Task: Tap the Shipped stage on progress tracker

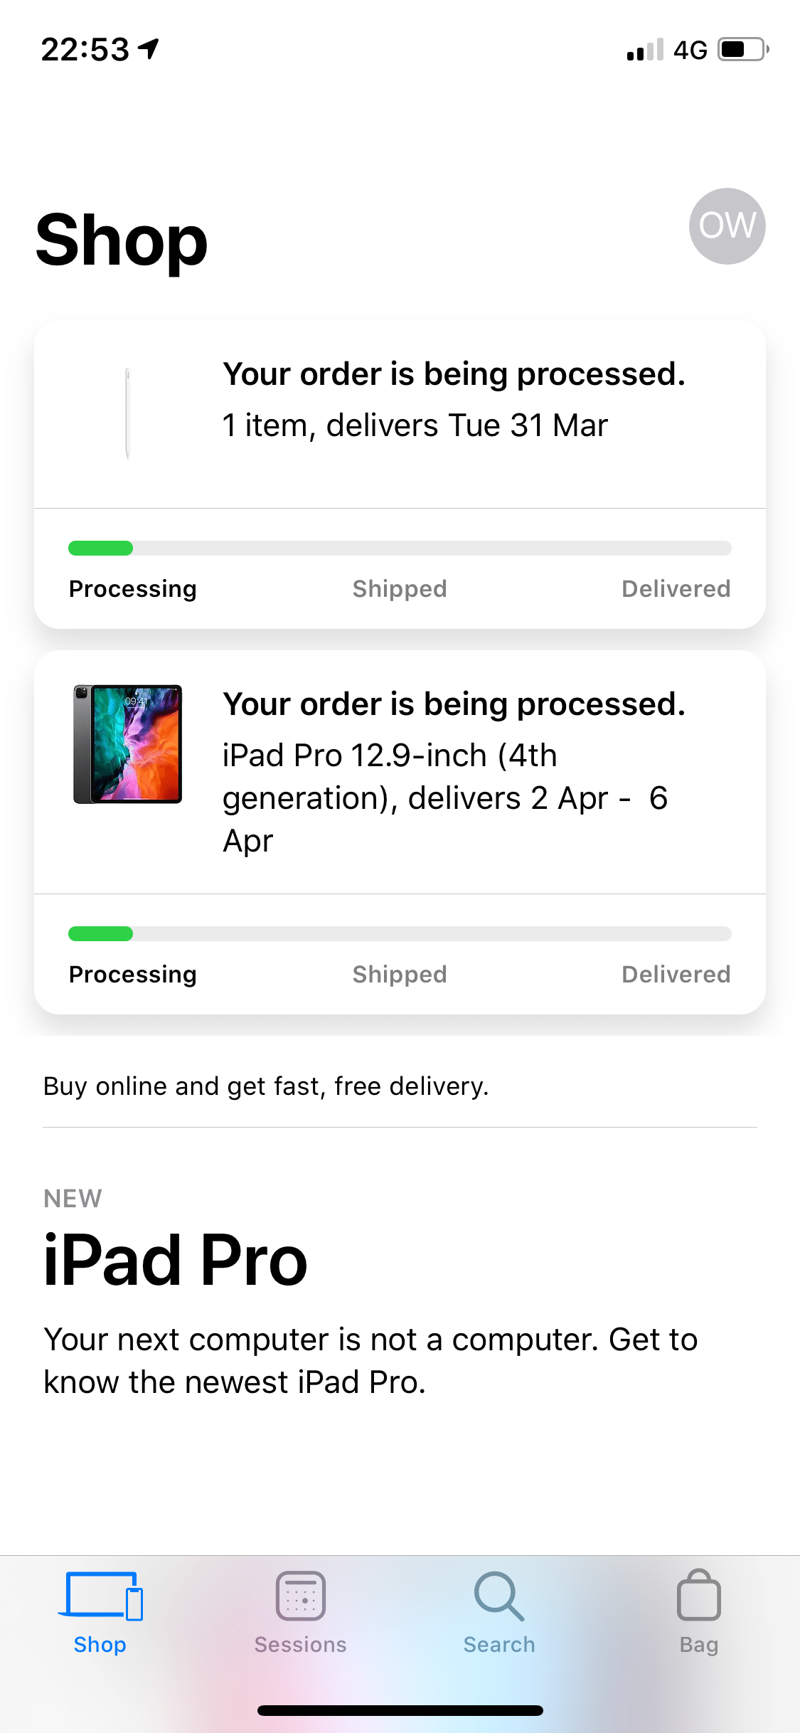Action: coord(399,588)
